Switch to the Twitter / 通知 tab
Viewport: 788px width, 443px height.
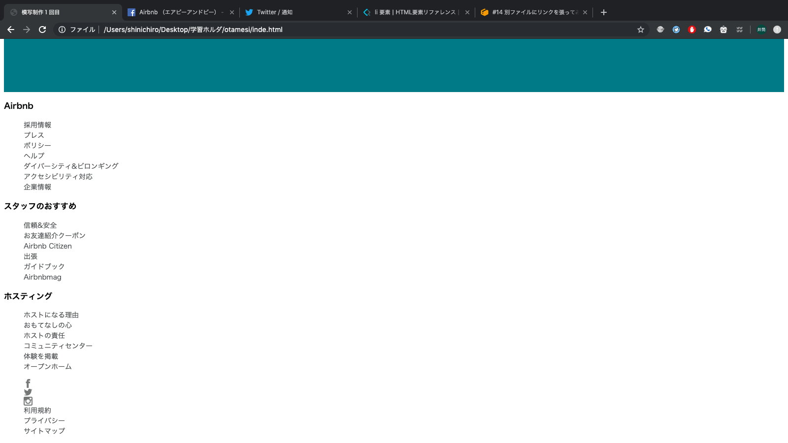295,12
